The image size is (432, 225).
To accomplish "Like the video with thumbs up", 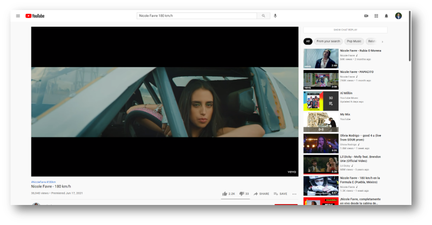I will [229, 194].
